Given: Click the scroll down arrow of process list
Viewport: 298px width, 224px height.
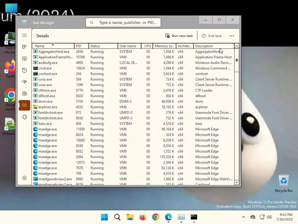Looking at the screenshot, I should (237, 182).
